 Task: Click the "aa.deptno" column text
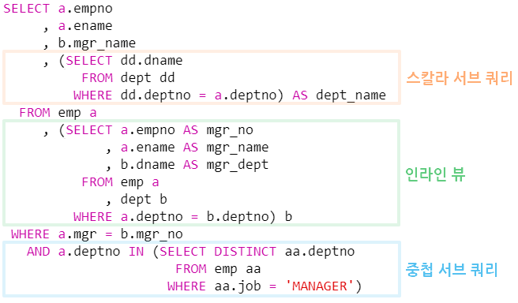tap(320, 252)
